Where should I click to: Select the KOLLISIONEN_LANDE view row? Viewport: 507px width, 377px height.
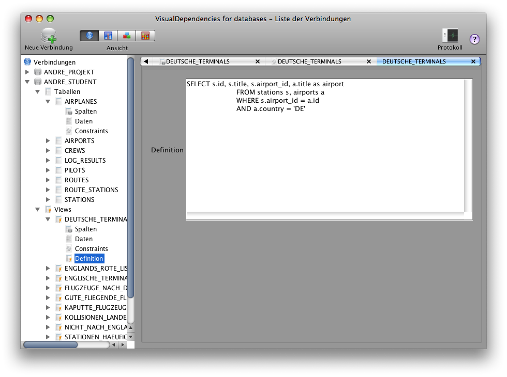coord(96,317)
